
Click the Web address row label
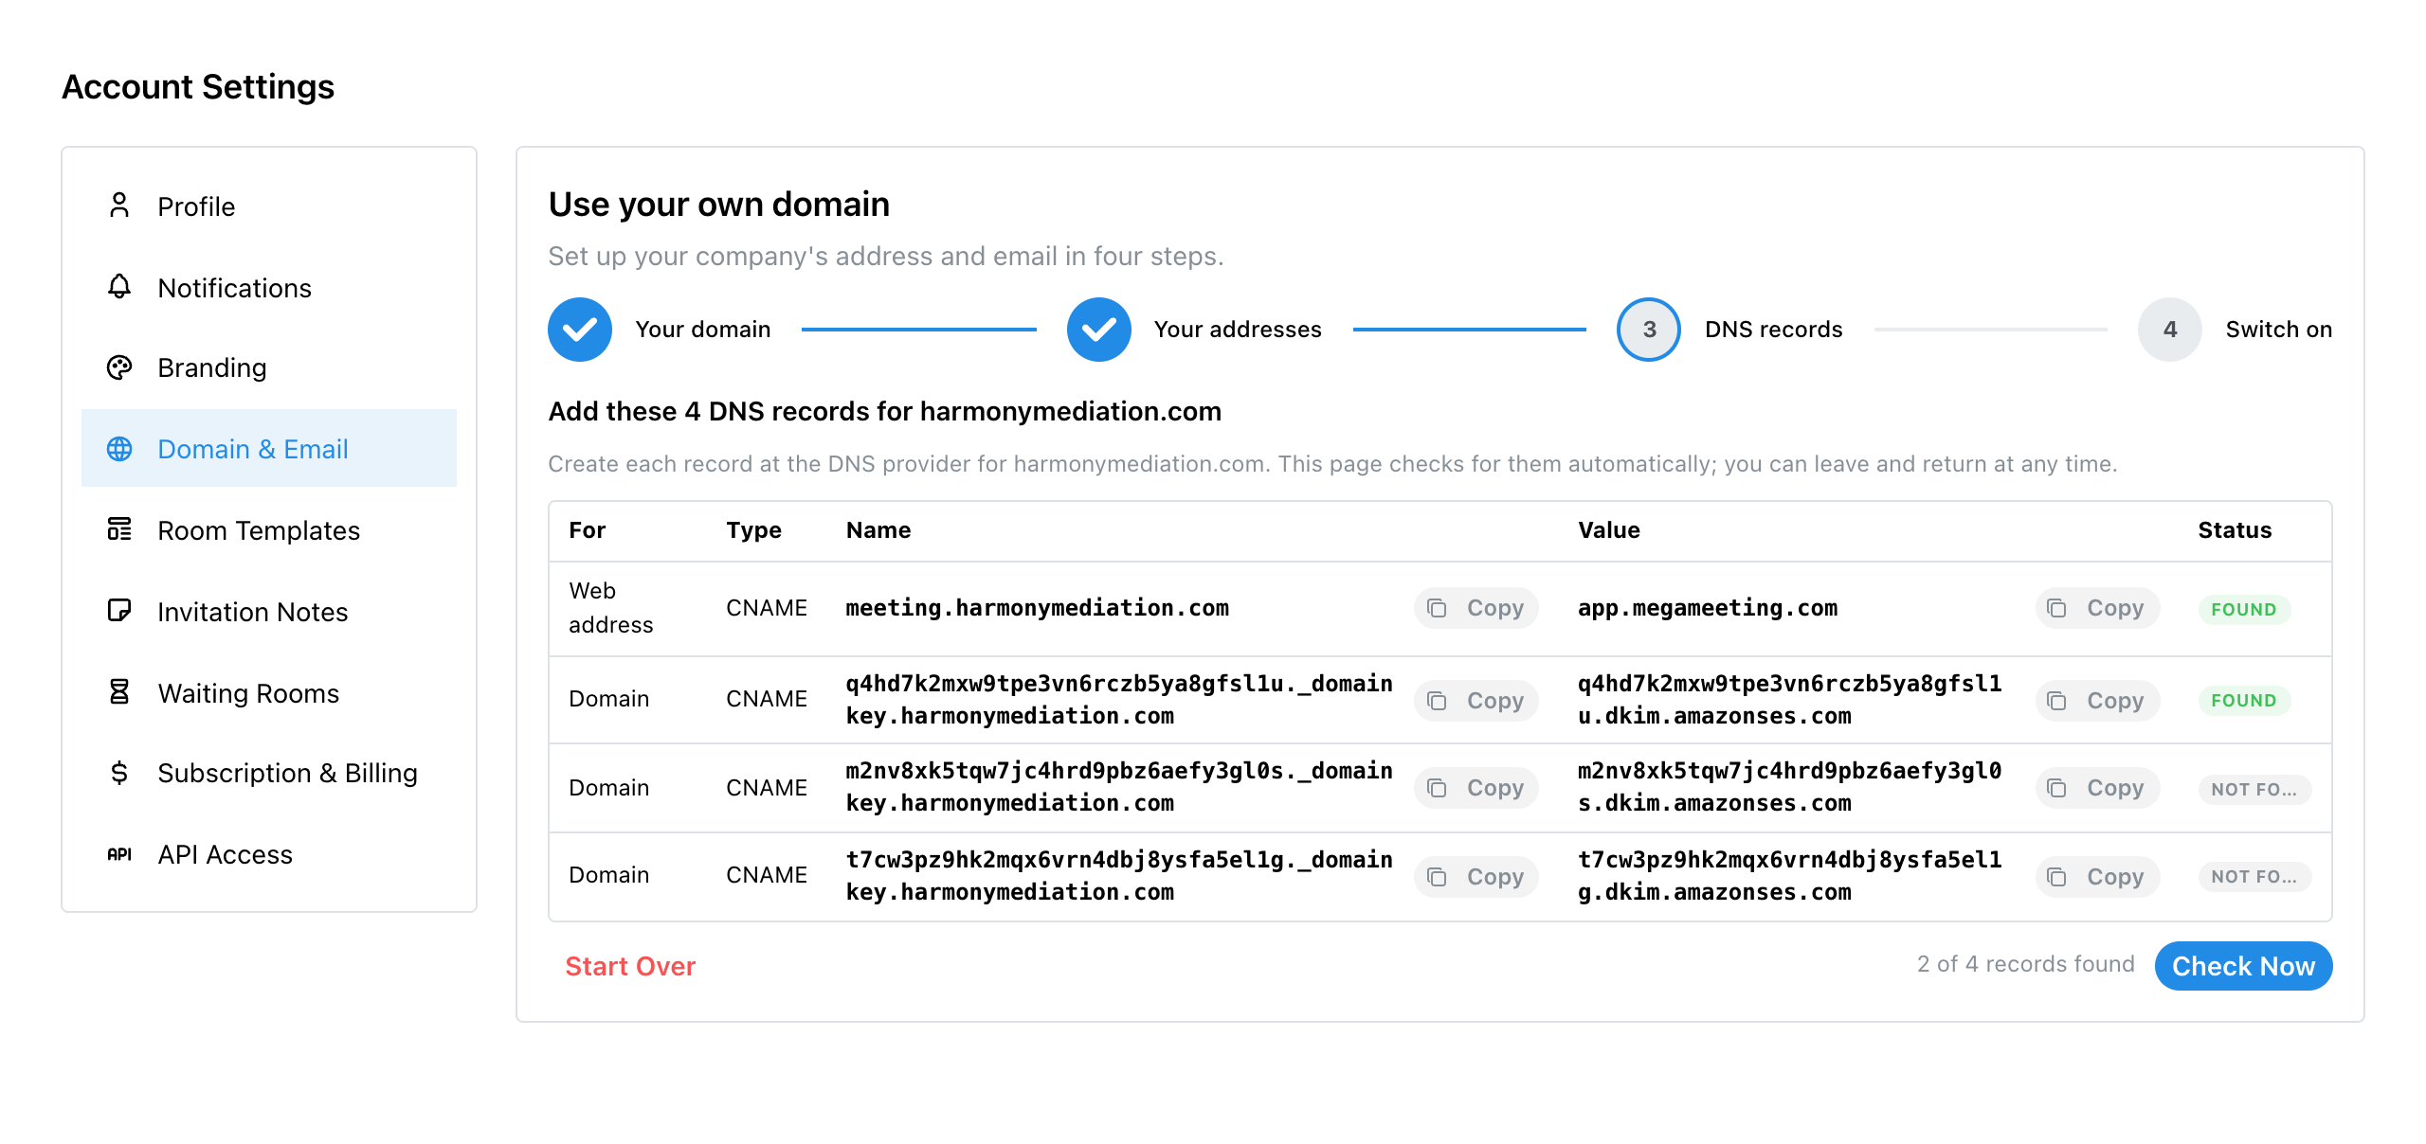point(611,608)
